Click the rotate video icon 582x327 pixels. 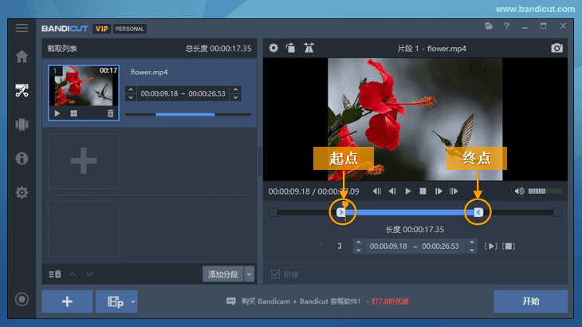coord(291,48)
